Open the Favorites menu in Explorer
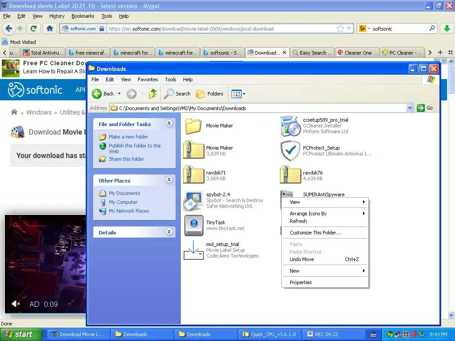The width and height of the screenshot is (455, 341). pos(148,79)
